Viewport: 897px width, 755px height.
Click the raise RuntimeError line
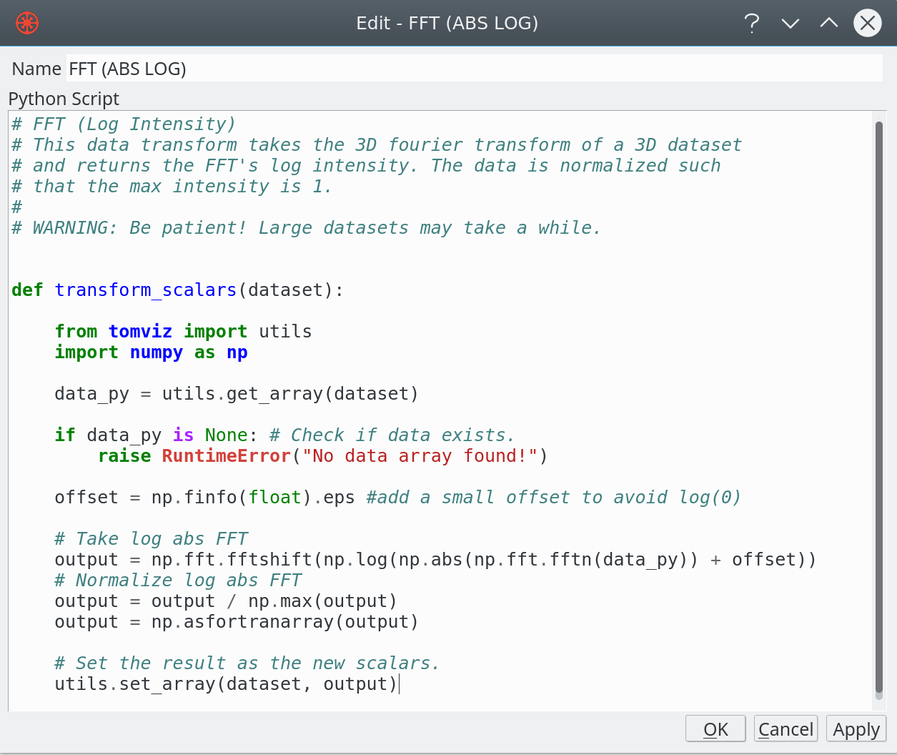[x=323, y=456]
